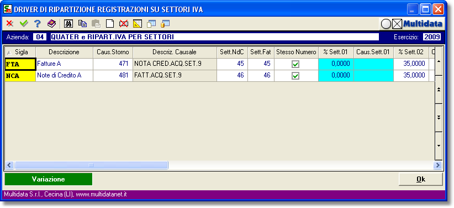Click the Caus.Storno column header
454x208 pixels.
tap(113, 52)
